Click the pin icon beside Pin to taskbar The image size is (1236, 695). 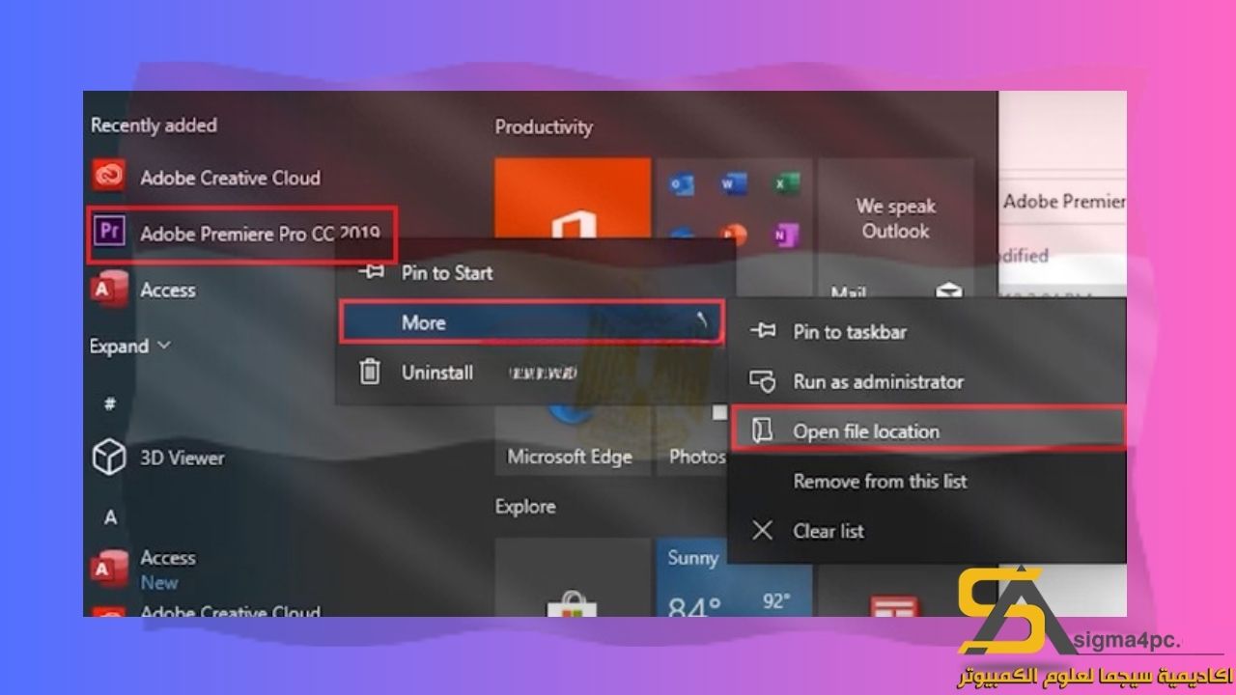coord(763,331)
